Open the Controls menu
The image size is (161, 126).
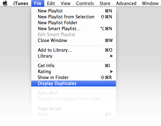coord(85,3)
